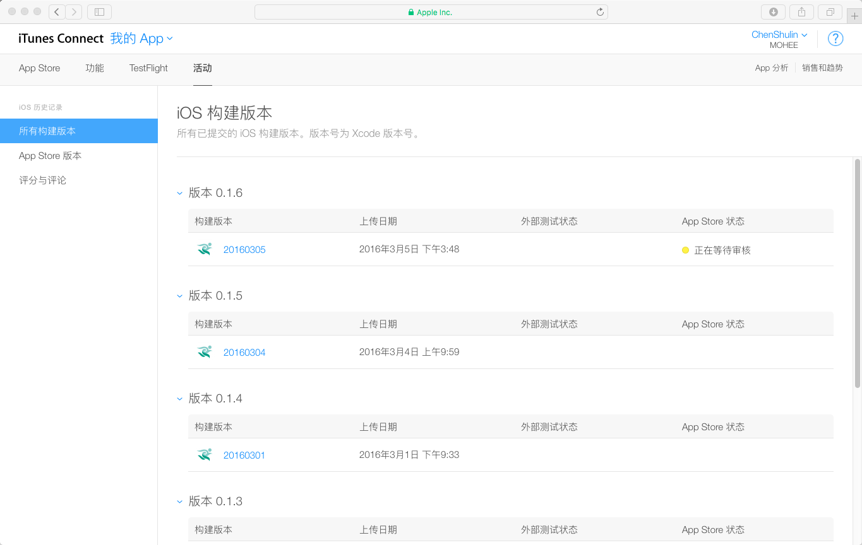Image resolution: width=862 pixels, height=545 pixels.
Task: Switch to the 功能 tab
Action: point(95,68)
